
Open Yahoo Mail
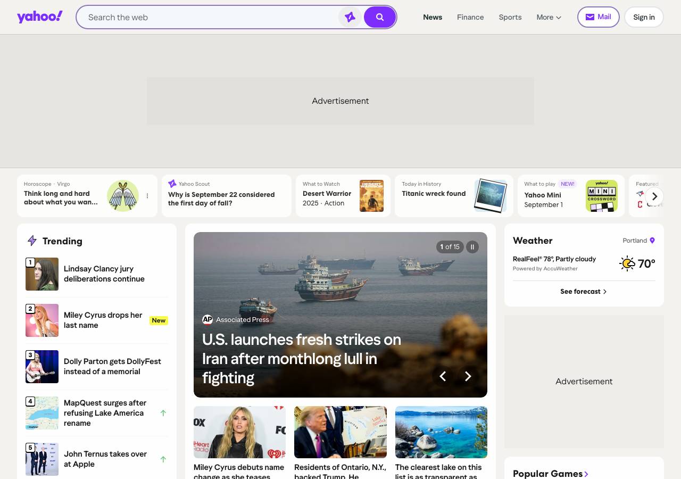click(x=599, y=17)
